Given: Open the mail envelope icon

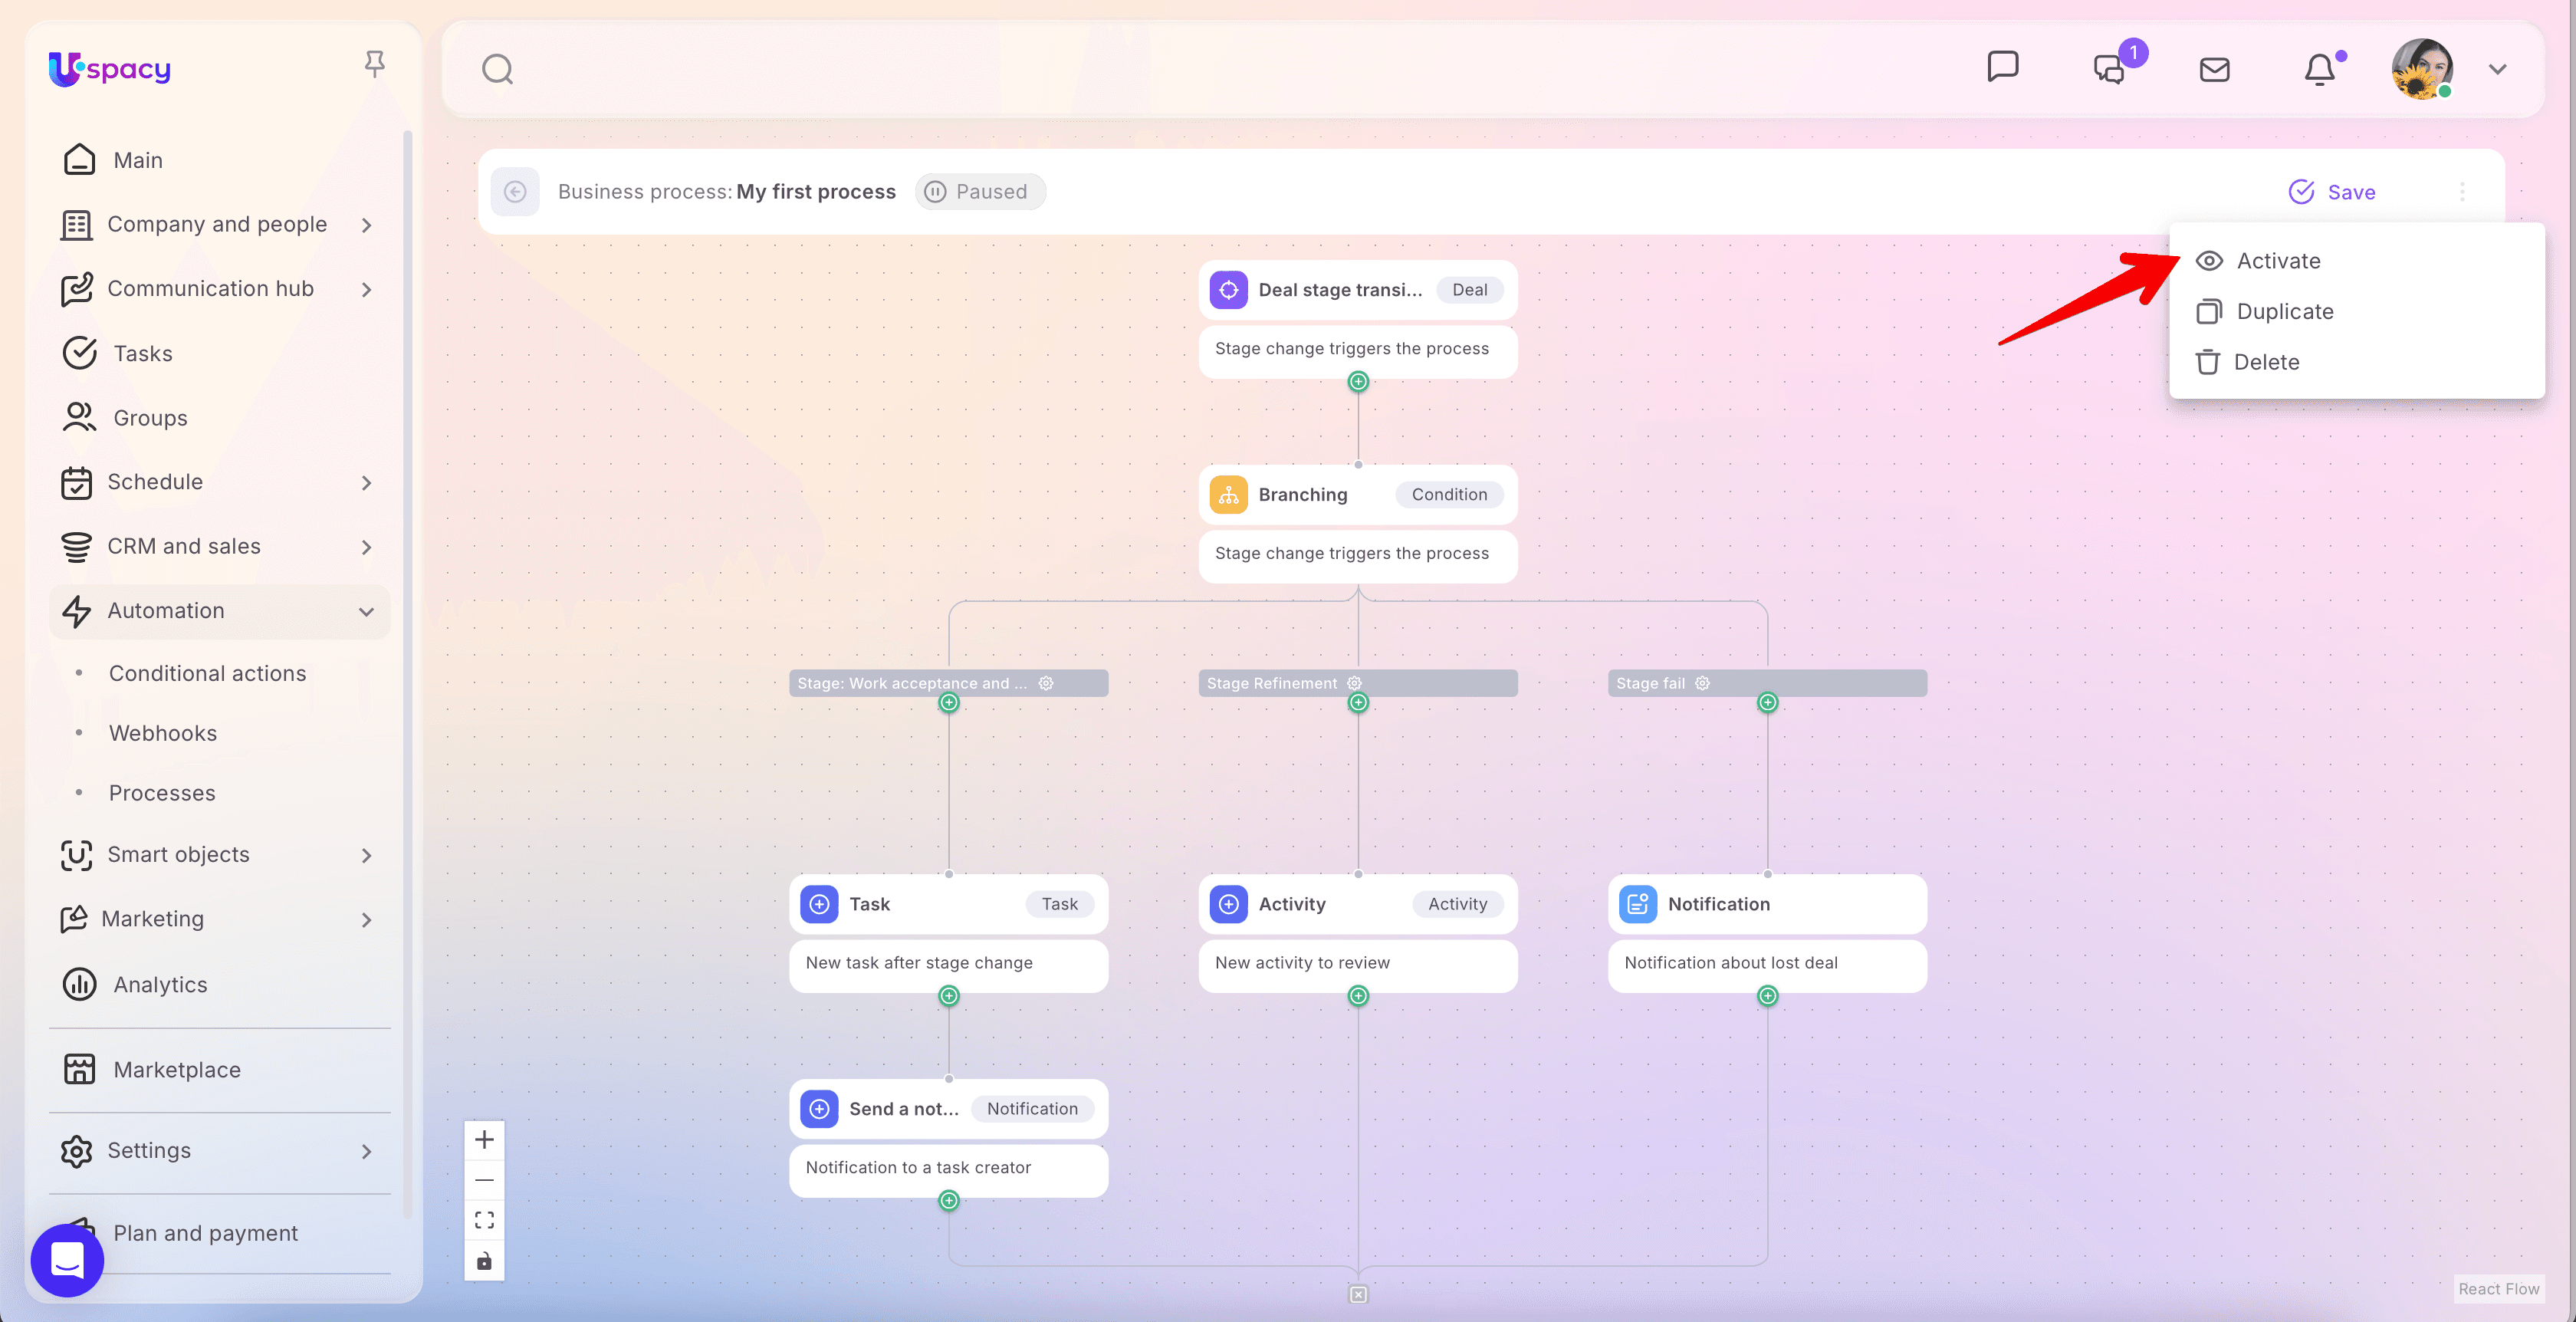Looking at the screenshot, I should [2214, 69].
